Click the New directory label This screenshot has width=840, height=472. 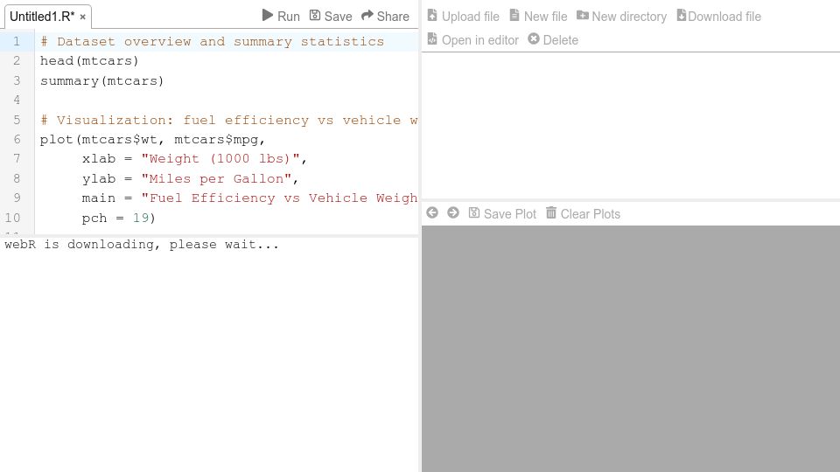pyautogui.click(x=629, y=17)
